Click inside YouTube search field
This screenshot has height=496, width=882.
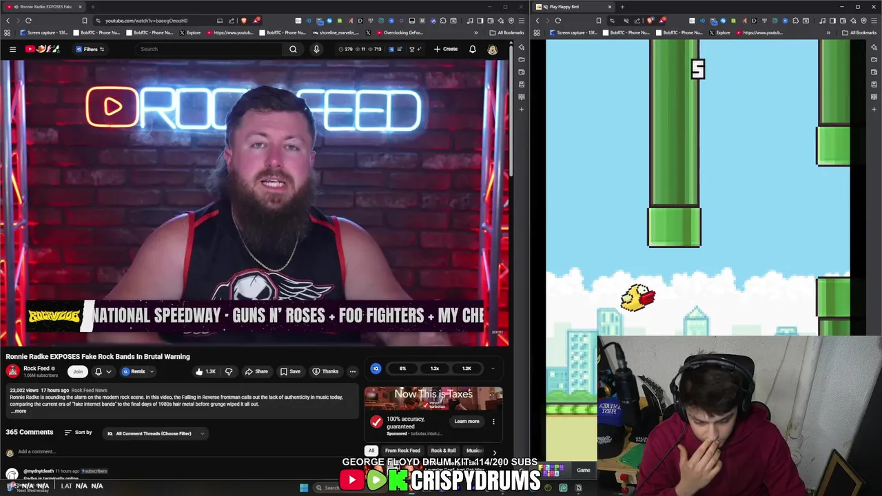click(209, 49)
